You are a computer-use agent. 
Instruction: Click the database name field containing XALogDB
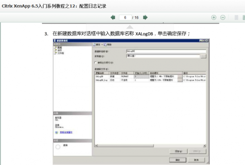[x=166, y=51]
